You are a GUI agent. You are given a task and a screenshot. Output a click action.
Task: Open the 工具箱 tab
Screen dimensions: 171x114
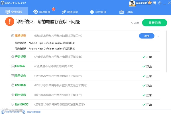point(126,12)
